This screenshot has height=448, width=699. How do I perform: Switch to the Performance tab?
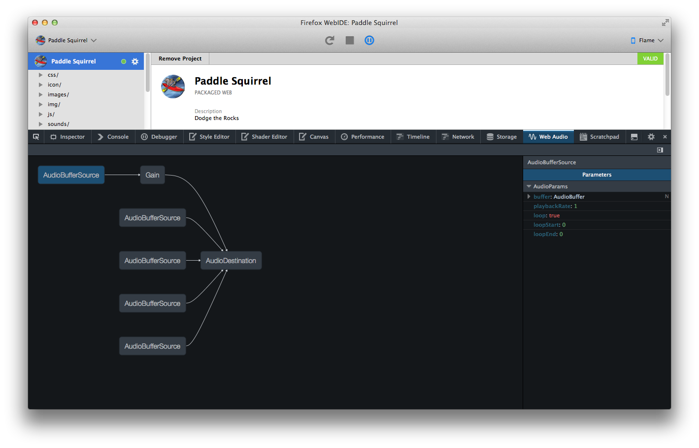(363, 137)
